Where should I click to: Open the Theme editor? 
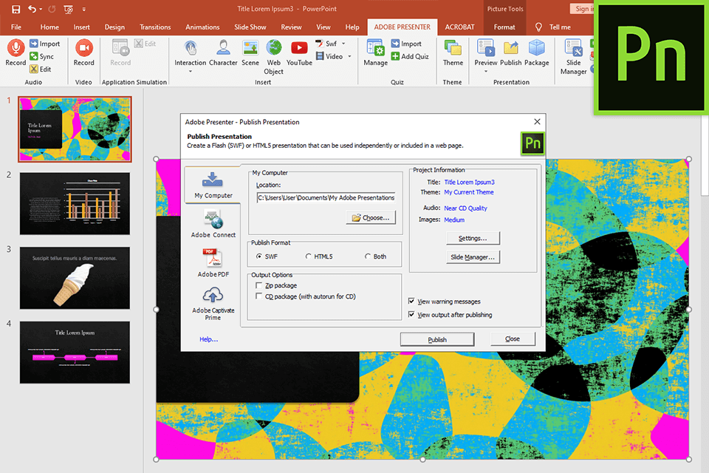point(453,53)
